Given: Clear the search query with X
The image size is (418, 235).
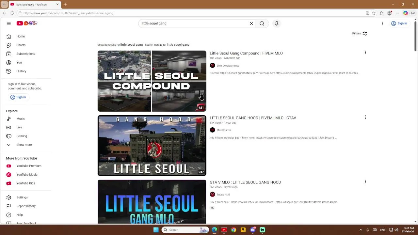Looking at the screenshot, I should tap(251, 23).
